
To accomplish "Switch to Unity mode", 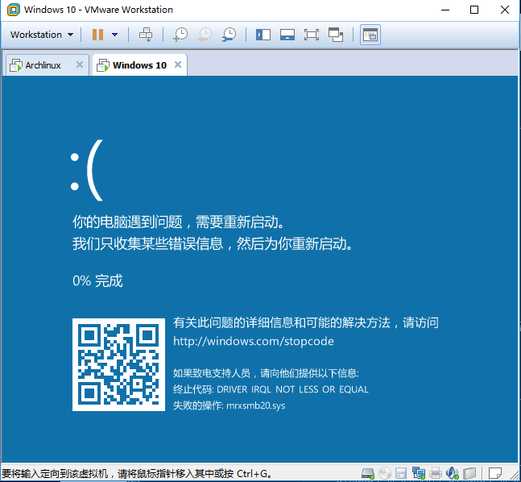I will click(336, 35).
